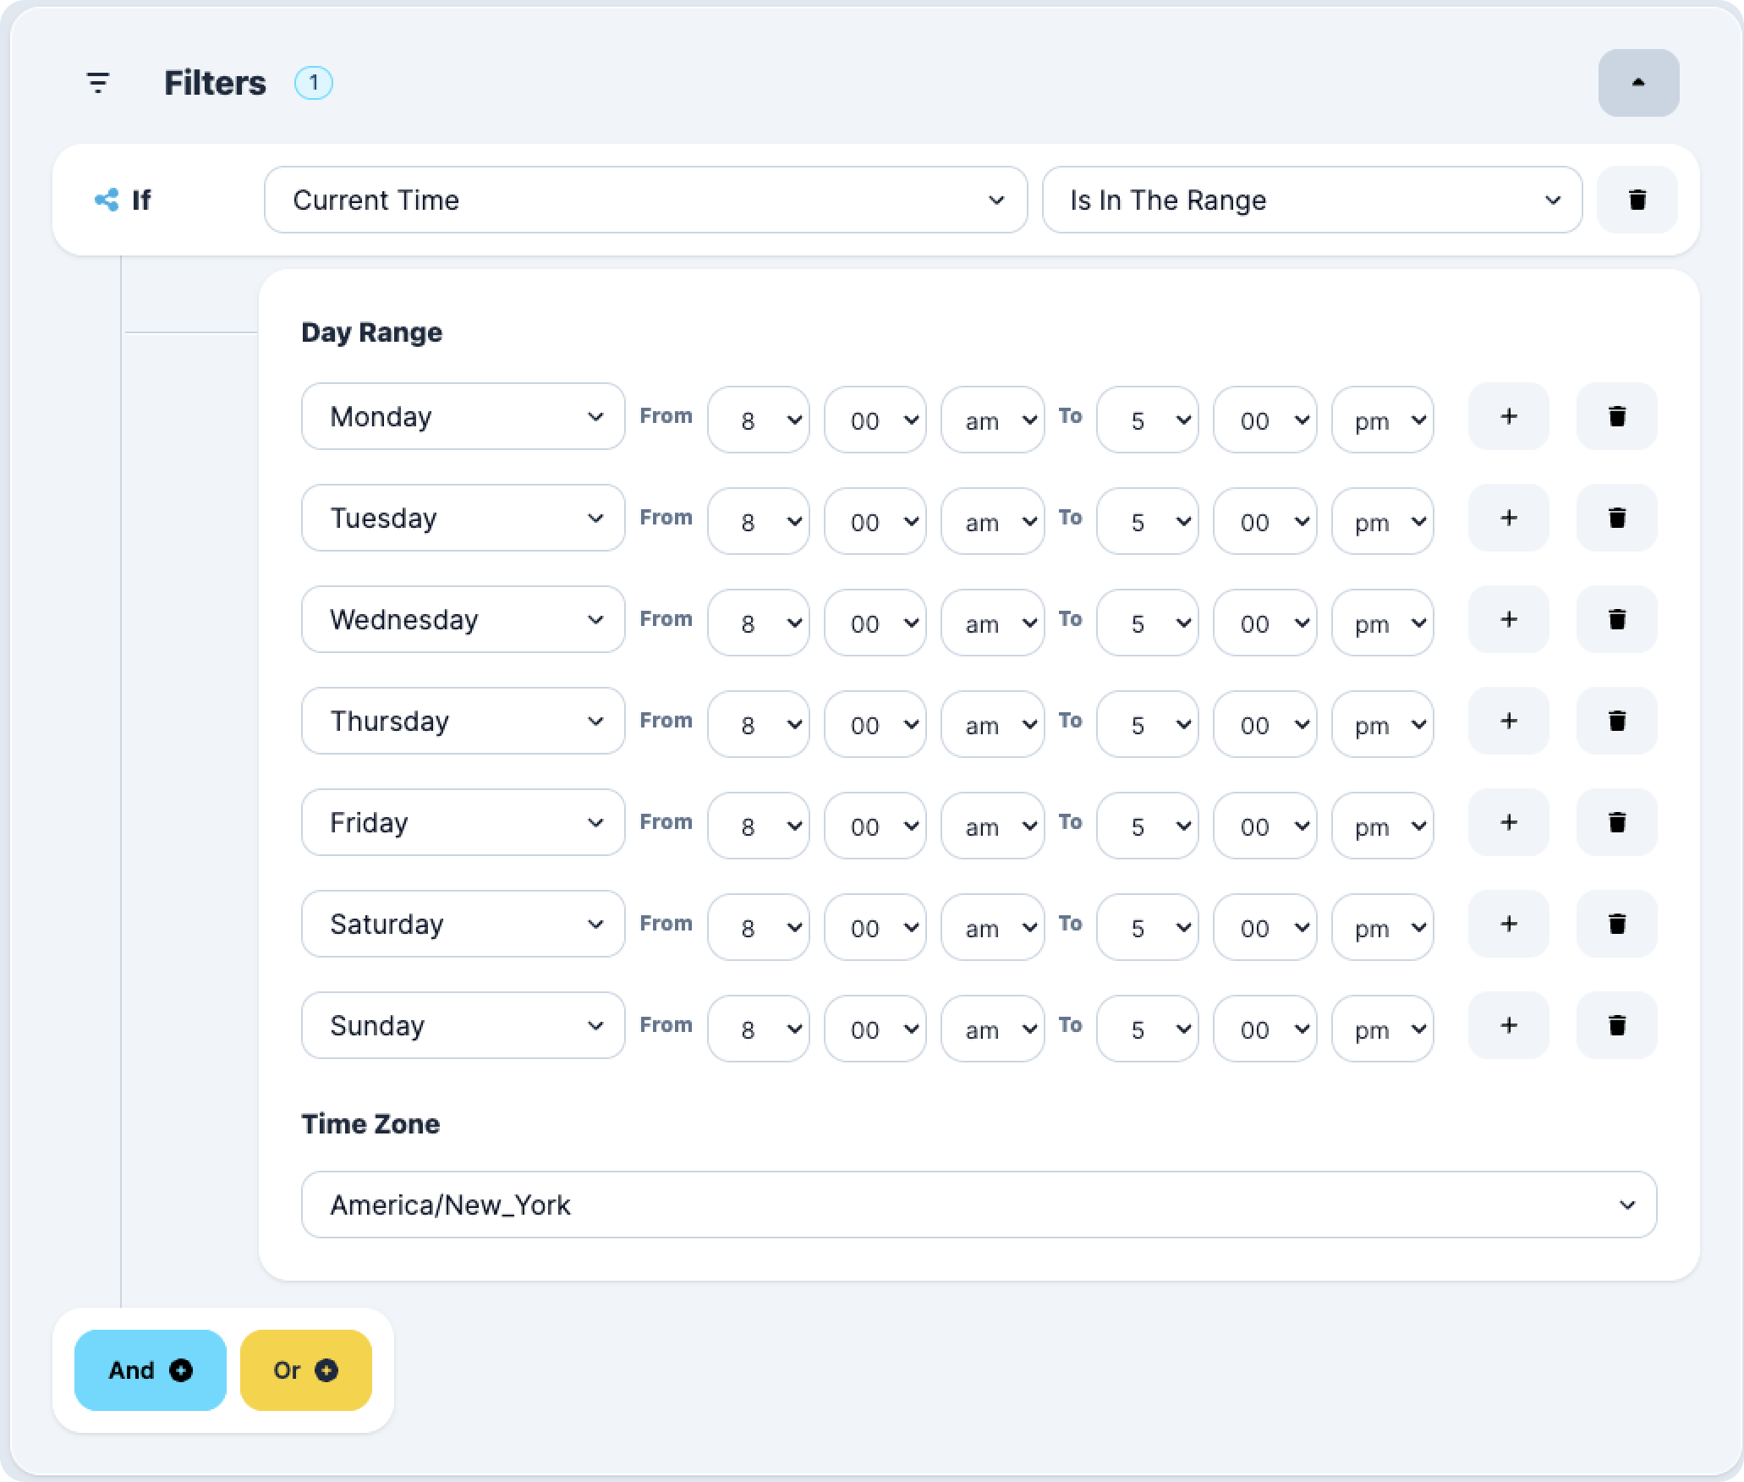Delete the Saturday day range row

(1617, 924)
